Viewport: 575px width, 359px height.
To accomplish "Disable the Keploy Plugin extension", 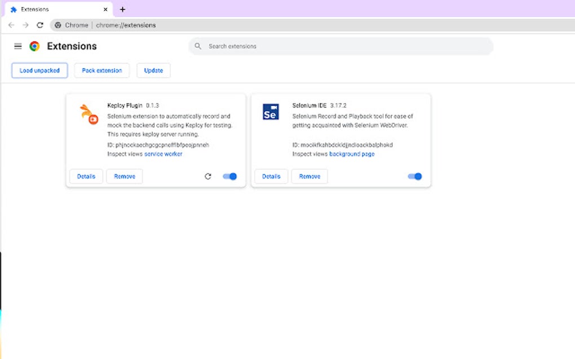I will pos(229,176).
